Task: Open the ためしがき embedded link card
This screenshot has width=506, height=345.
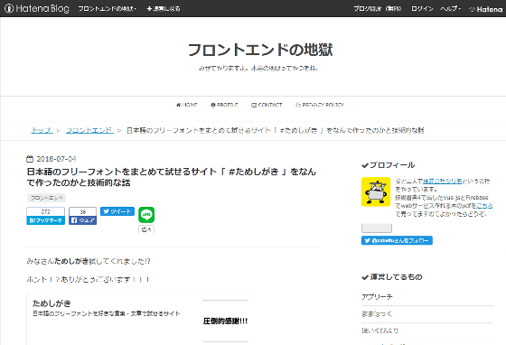Action: coord(140,319)
